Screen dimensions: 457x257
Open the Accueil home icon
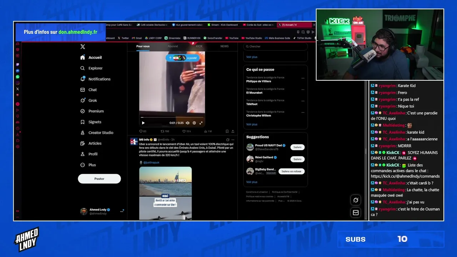82,57
